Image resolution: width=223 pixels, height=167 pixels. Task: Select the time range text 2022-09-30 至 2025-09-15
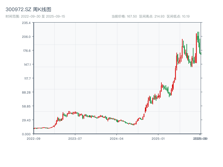[x=35, y=16]
